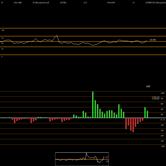Click the last green bar of the MR histogram
This screenshot has height=166, width=166.
[147, 114]
